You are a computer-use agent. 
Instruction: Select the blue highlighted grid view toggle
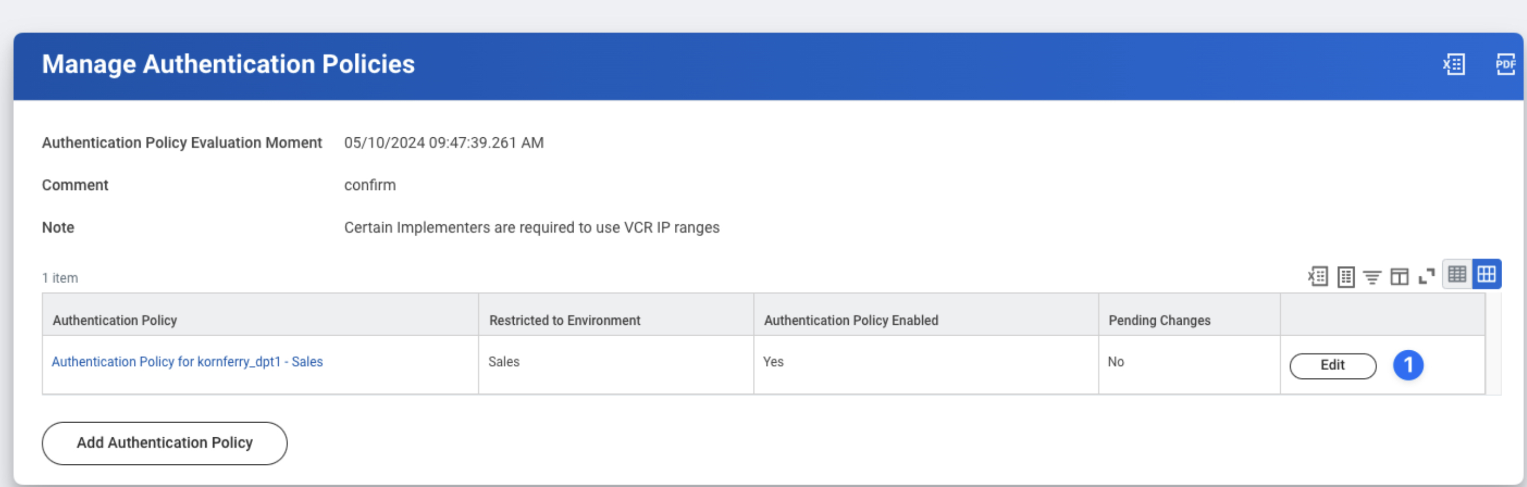[1486, 275]
